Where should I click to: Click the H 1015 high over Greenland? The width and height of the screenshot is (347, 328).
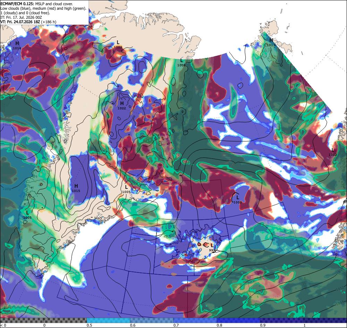coord(76,188)
